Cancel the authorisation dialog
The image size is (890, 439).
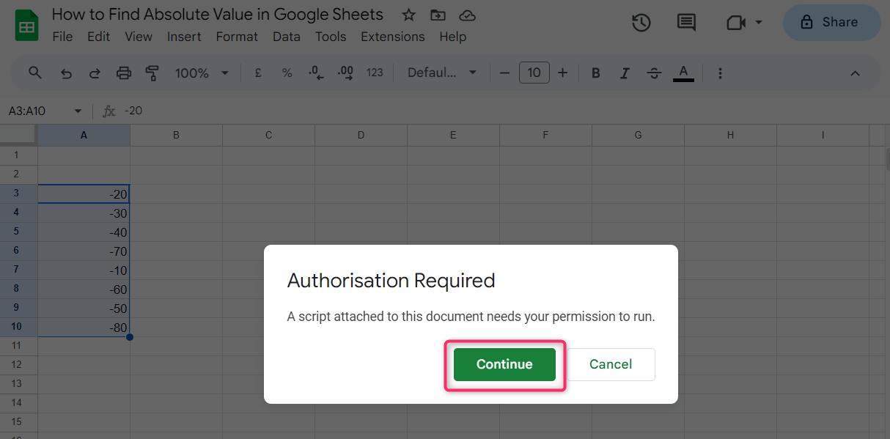[x=611, y=364]
